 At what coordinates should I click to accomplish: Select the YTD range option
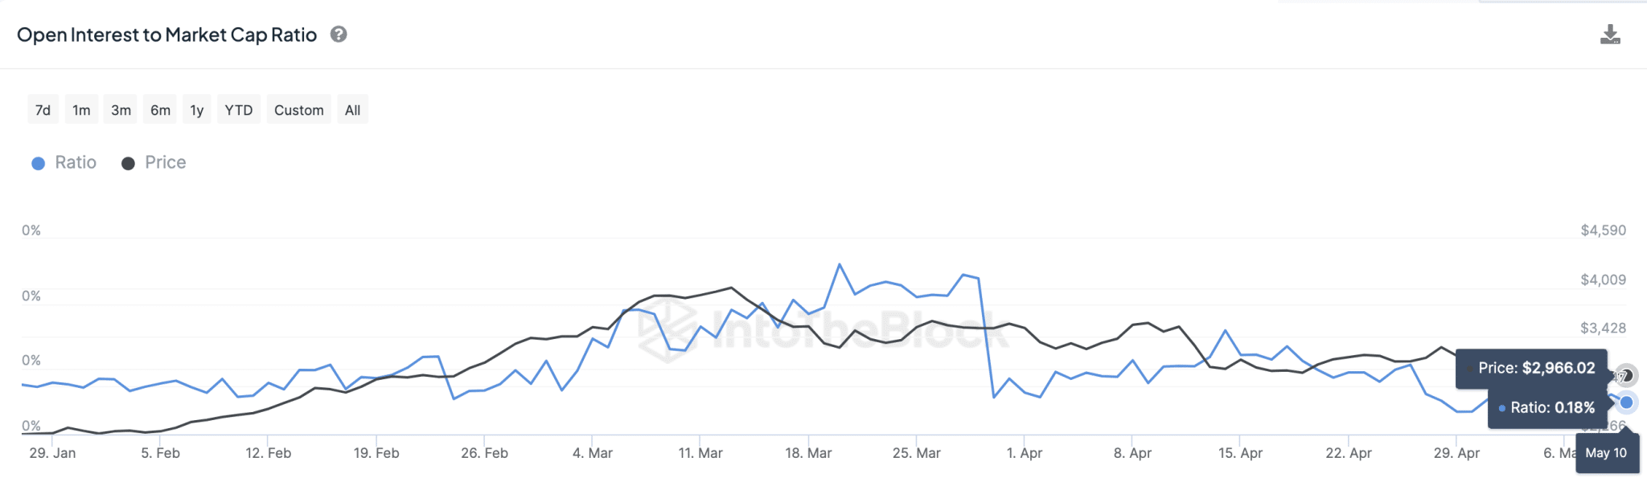[x=238, y=109]
